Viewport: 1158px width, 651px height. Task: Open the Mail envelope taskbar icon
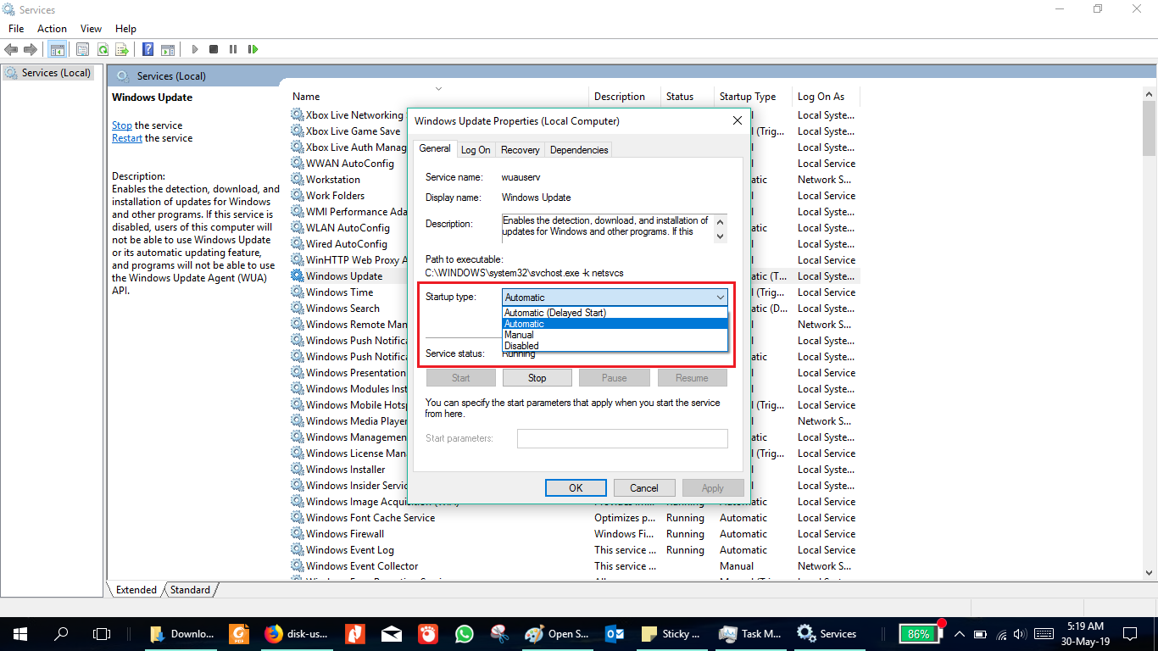[391, 633]
